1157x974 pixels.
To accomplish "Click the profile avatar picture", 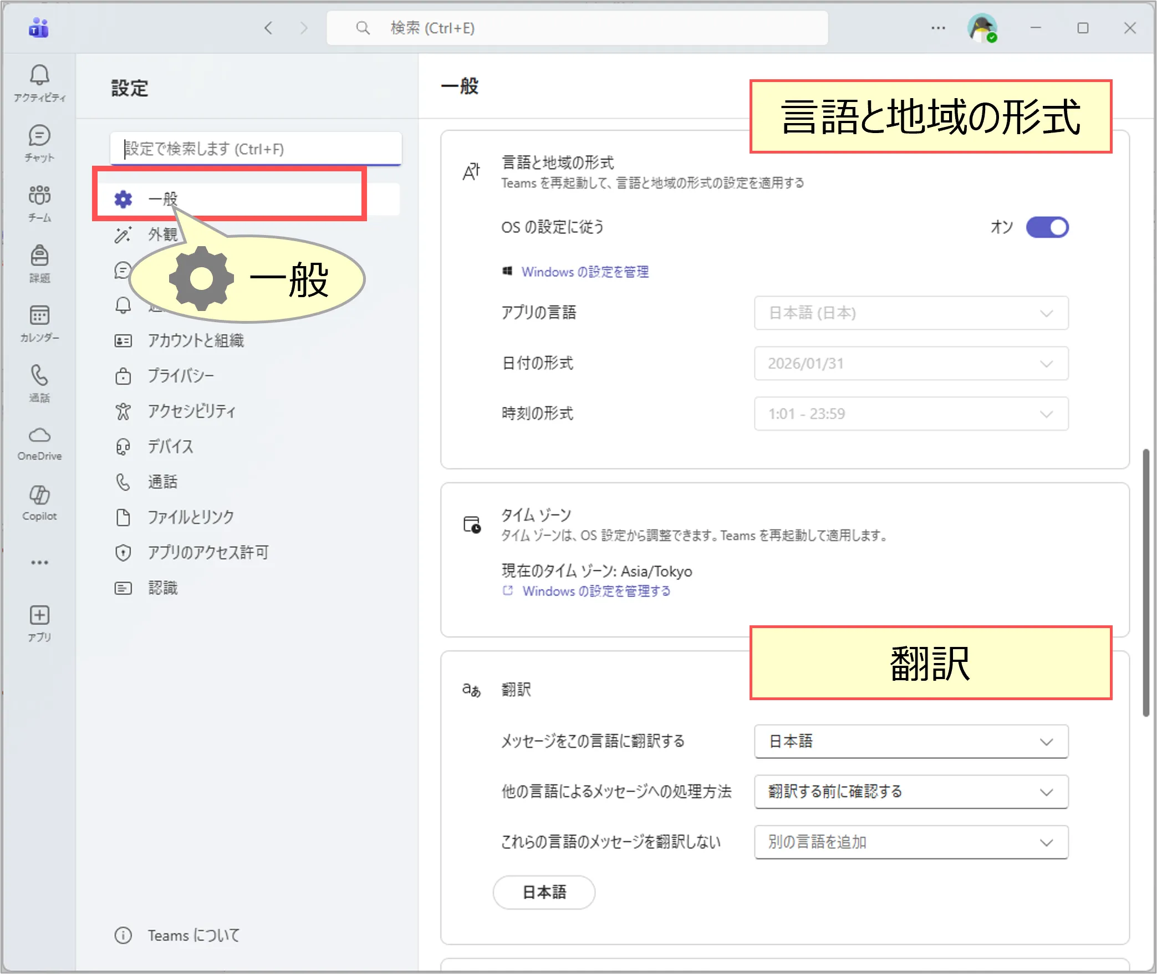I will click(x=981, y=28).
